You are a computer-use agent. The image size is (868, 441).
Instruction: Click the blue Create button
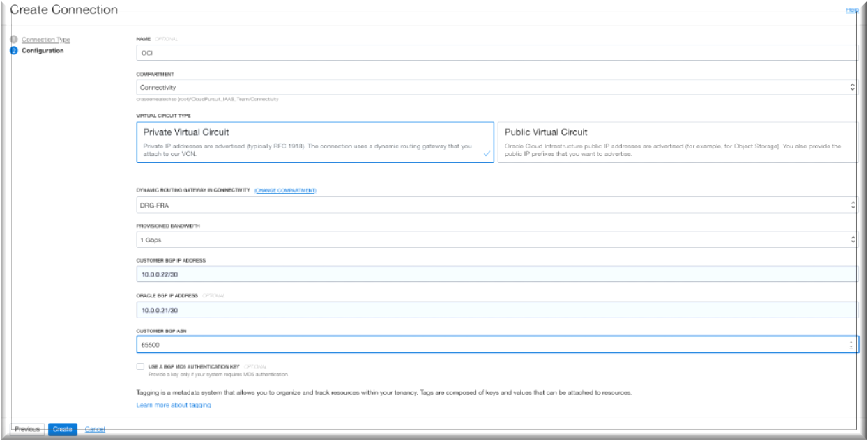[63, 429]
